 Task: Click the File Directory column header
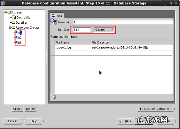pyautogui.click(x=132, y=42)
